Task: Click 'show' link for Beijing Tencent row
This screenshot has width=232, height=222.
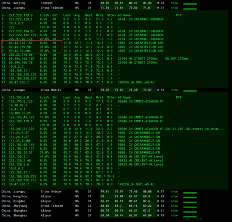Action: [174, 3]
